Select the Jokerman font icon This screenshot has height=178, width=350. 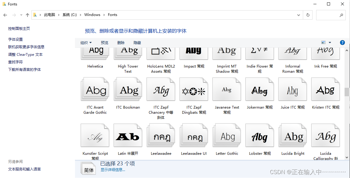[x=260, y=89]
